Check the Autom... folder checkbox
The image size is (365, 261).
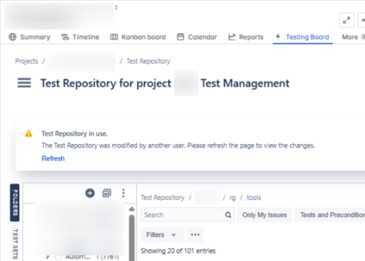[x=58, y=257]
